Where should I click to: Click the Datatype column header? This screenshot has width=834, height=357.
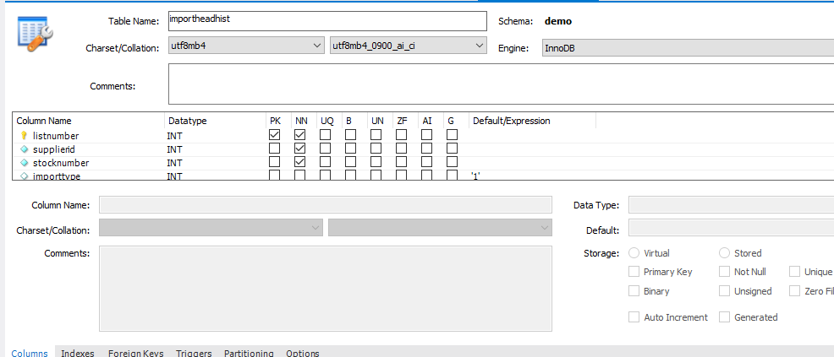(188, 121)
